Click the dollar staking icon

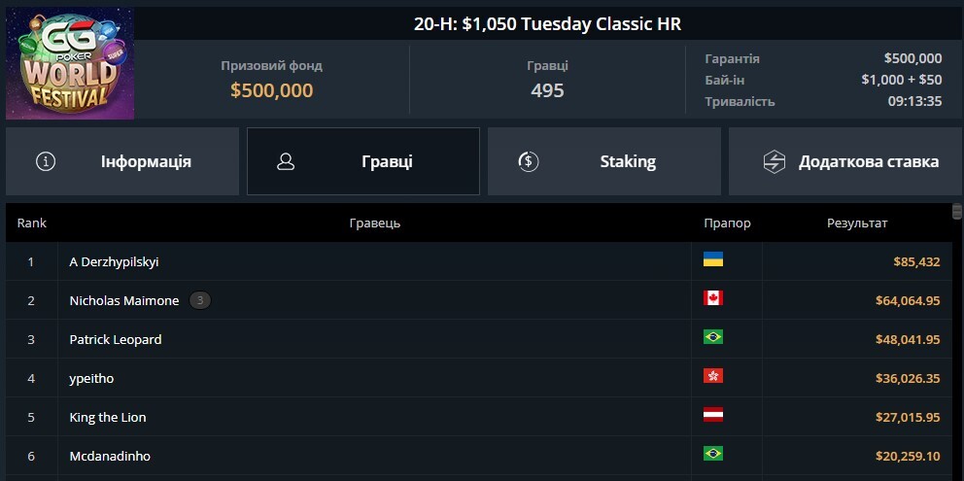click(x=528, y=161)
